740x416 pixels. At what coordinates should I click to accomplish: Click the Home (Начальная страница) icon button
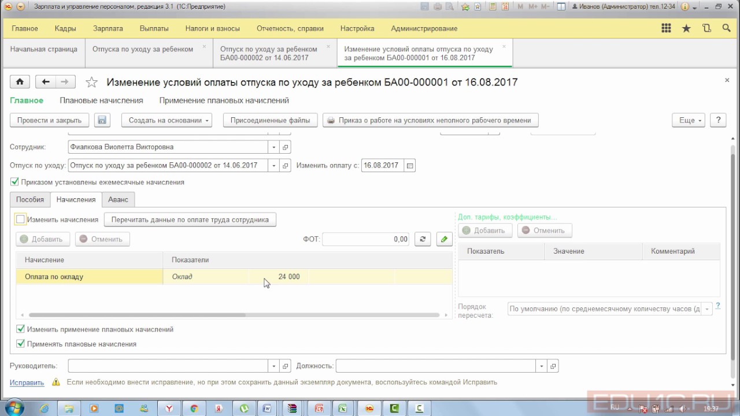(x=20, y=82)
